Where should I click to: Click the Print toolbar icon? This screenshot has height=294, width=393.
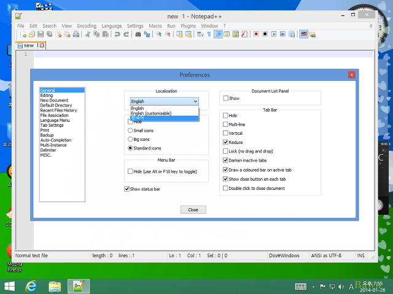[76, 34]
